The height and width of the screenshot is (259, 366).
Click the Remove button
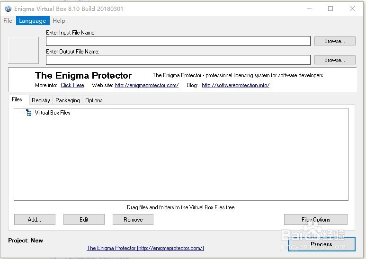133,220
